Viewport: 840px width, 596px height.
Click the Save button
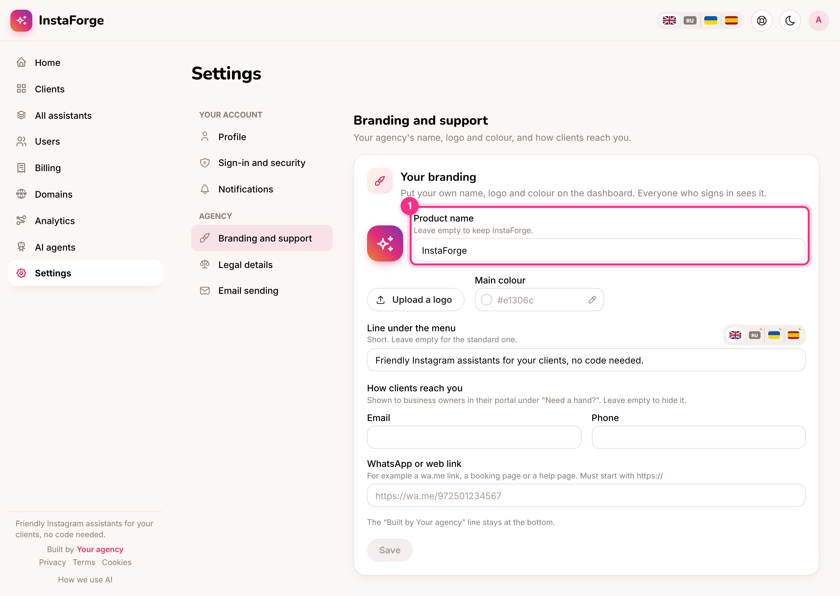(x=390, y=550)
